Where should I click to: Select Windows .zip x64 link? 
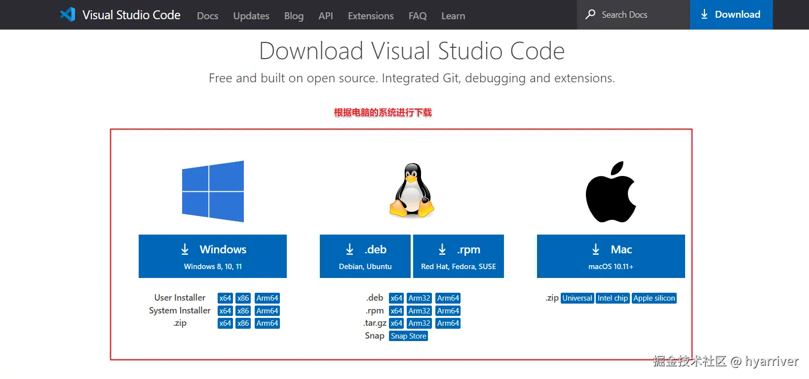(225, 323)
